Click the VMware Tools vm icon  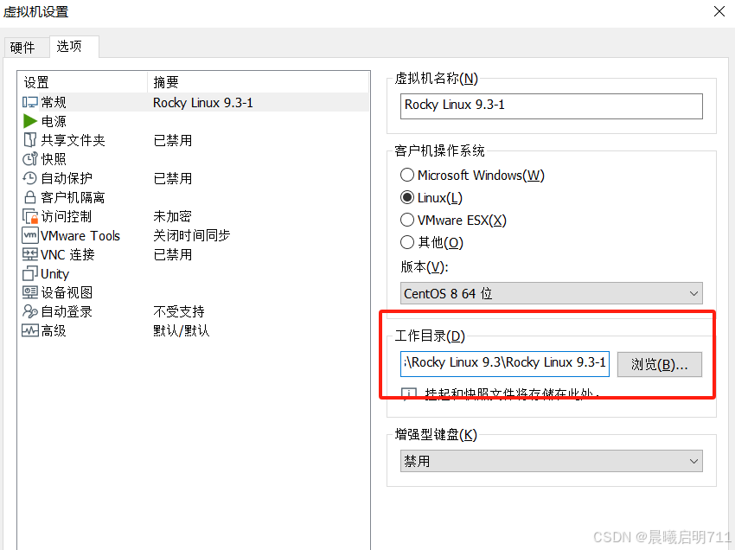point(30,235)
